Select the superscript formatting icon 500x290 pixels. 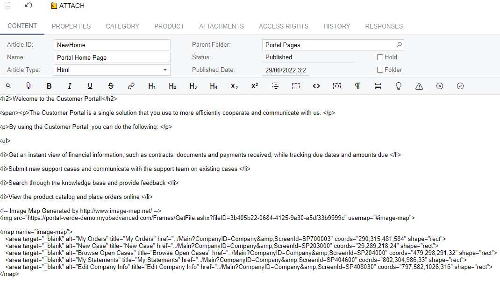[255, 85]
